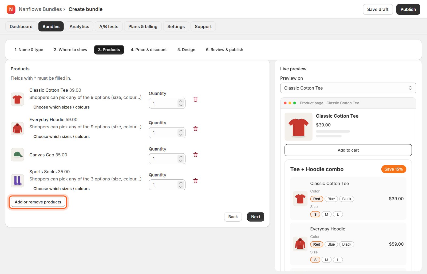Open the Dashboard tab
The image size is (427, 274).
coord(21,26)
